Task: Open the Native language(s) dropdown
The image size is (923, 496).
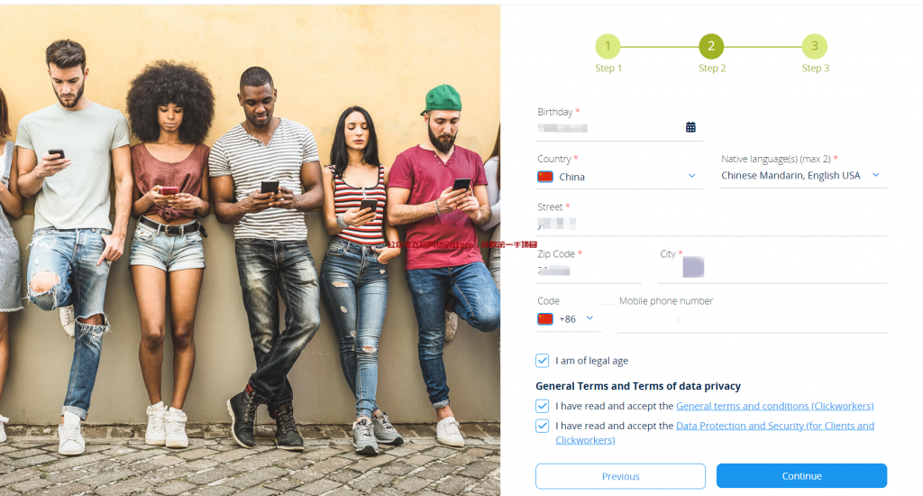Action: (803, 176)
